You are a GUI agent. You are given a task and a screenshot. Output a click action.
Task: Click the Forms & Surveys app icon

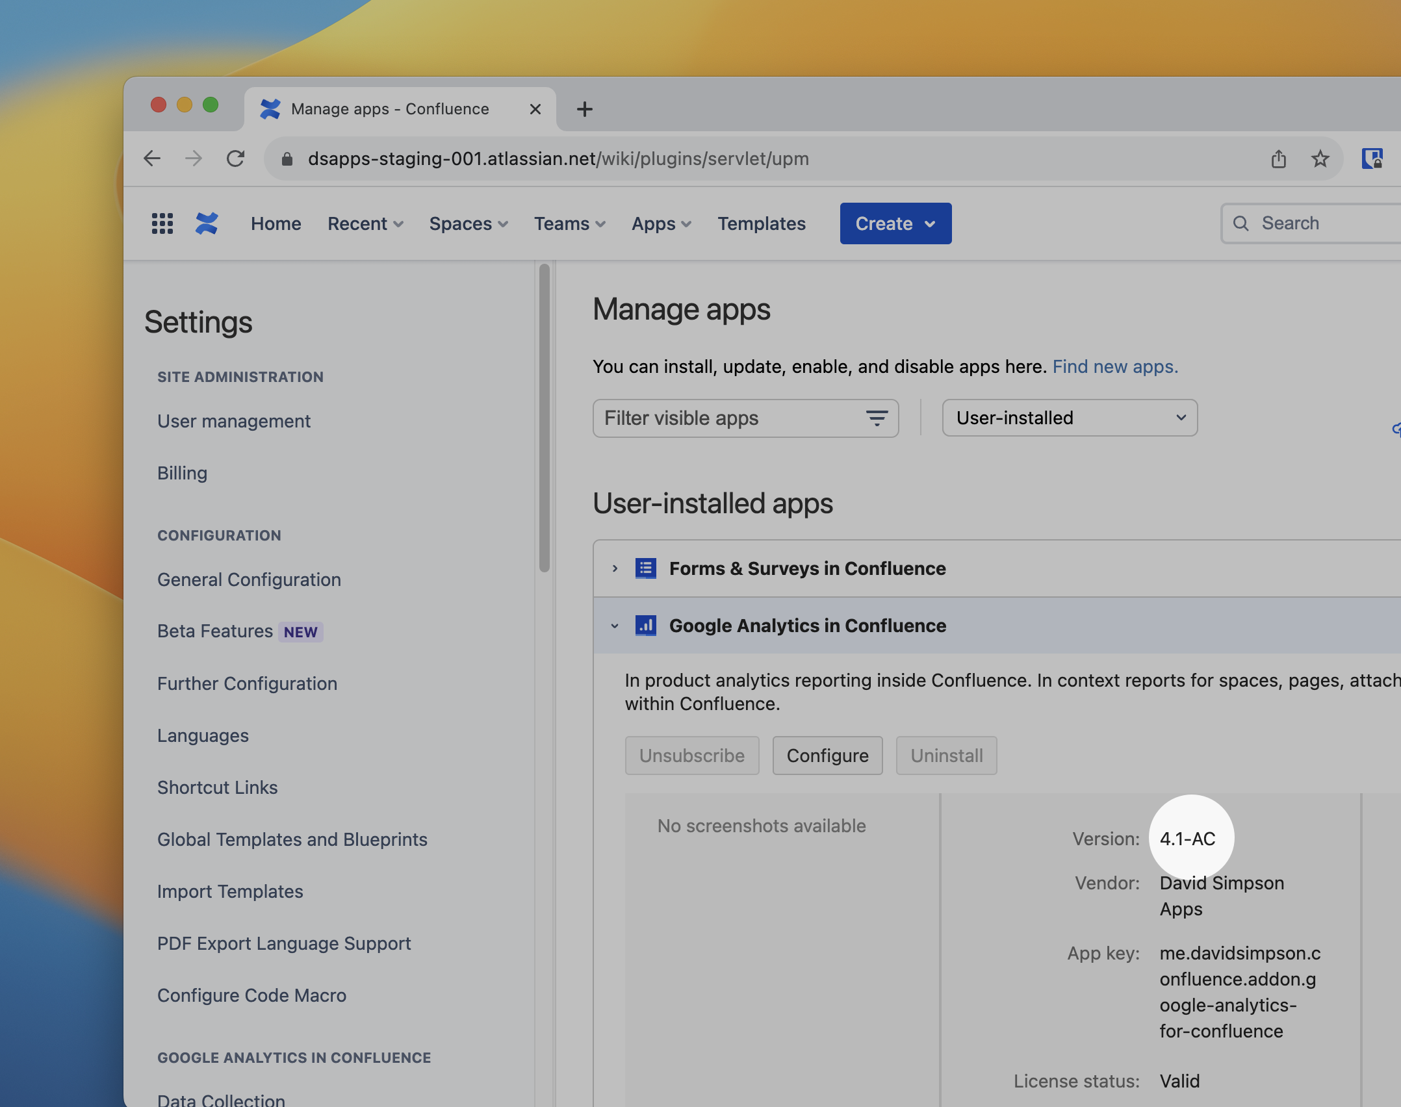click(645, 568)
